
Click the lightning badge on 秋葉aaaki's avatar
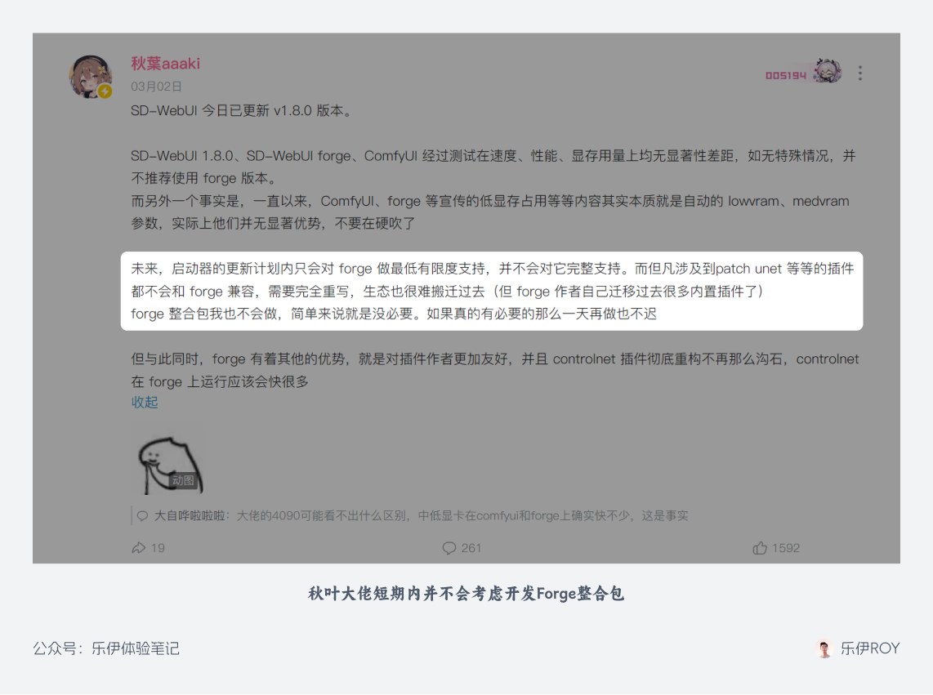coord(105,91)
